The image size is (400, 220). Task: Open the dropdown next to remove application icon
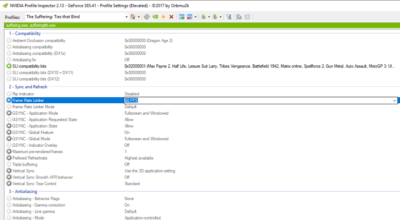click(x=195, y=17)
